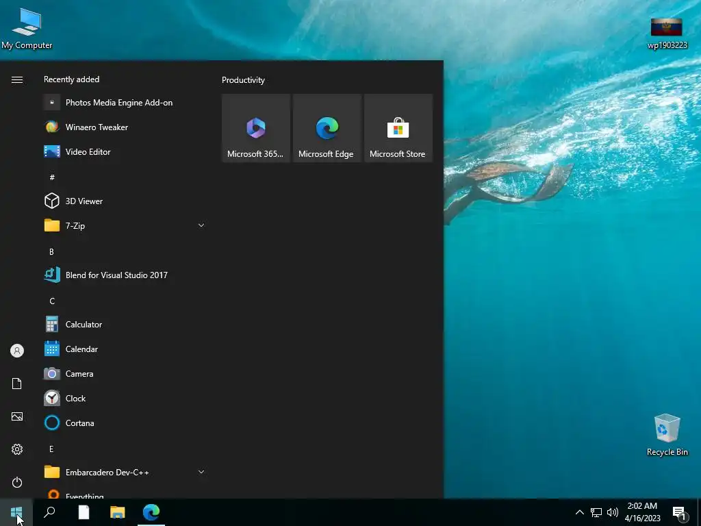
Task: Open Microsoft Store tile
Action: pos(398,128)
